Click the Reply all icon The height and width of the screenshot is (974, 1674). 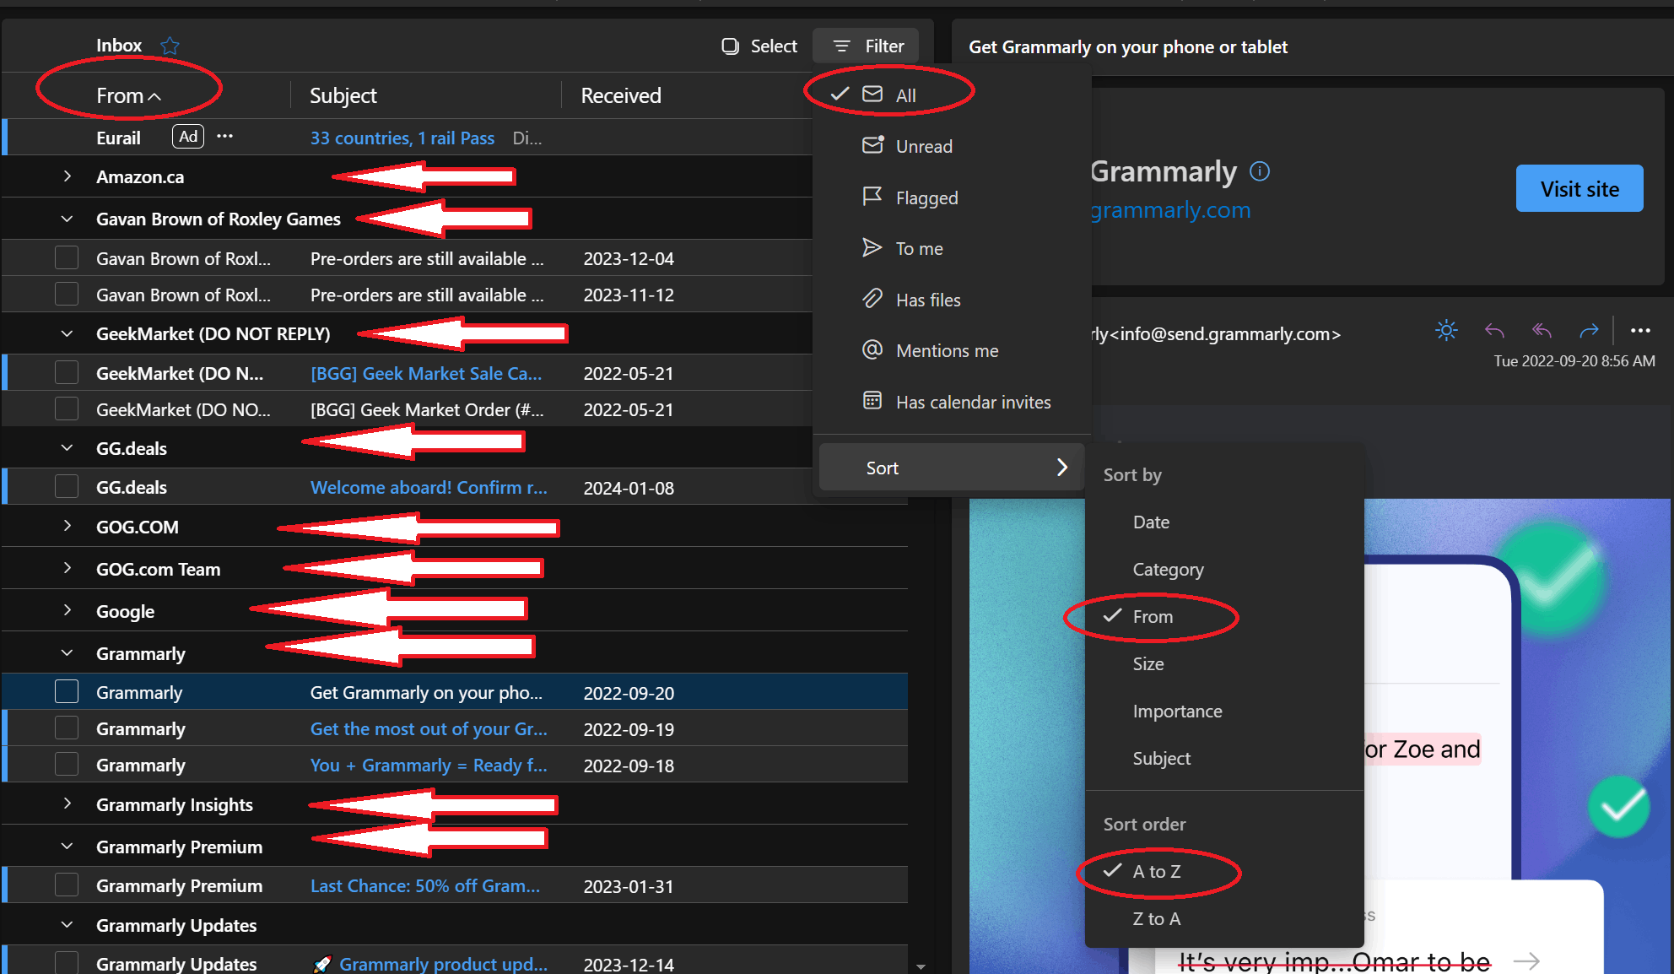point(1542,331)
